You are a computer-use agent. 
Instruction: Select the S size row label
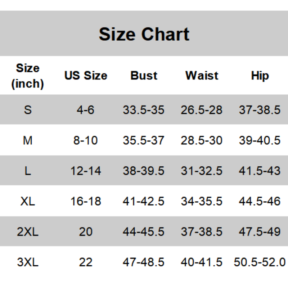28,110
